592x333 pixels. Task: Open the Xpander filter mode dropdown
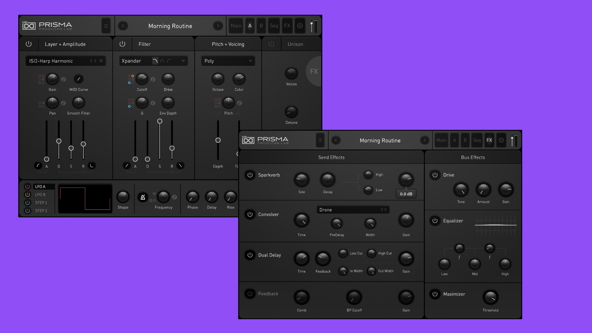[183, 61]
